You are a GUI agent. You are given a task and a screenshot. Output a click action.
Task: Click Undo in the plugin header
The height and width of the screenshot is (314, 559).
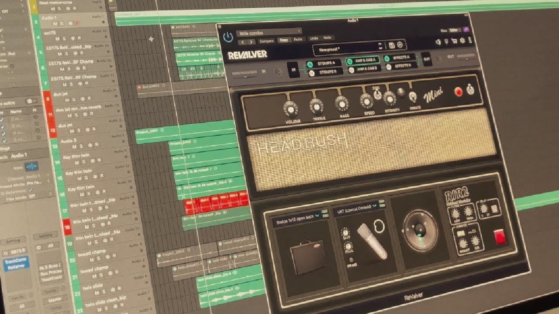point(314,38)
